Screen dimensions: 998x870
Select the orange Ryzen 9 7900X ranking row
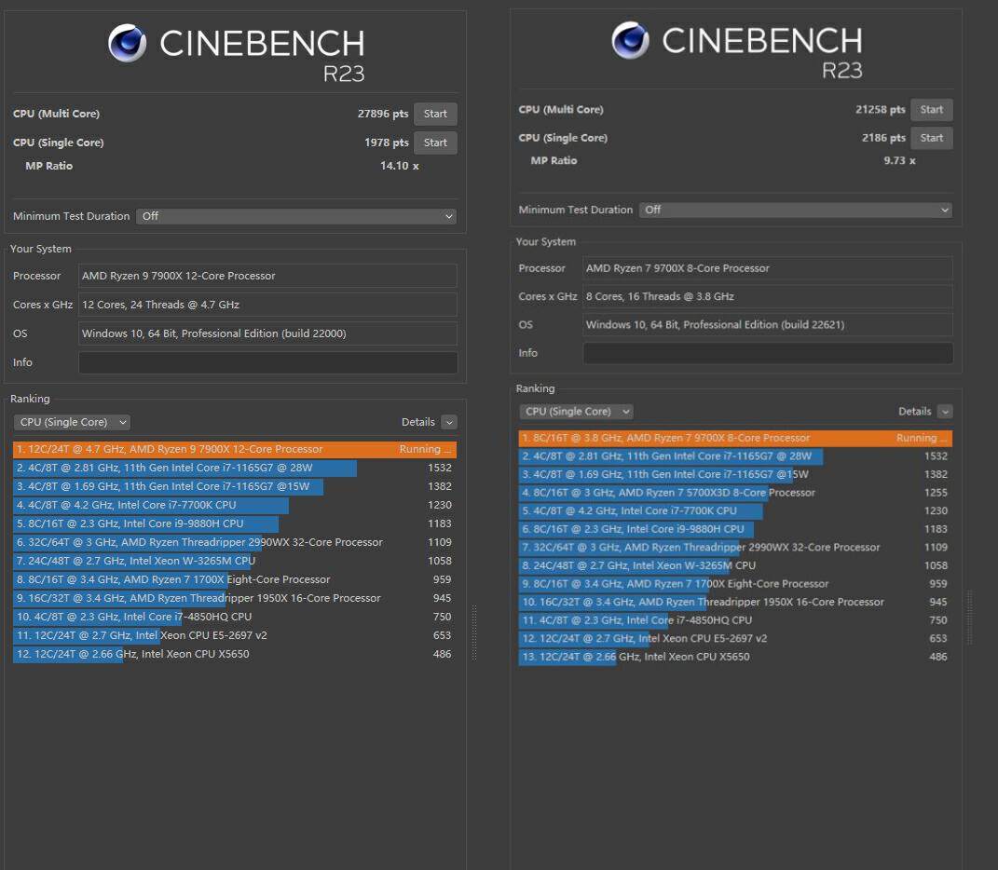[235, 449]
